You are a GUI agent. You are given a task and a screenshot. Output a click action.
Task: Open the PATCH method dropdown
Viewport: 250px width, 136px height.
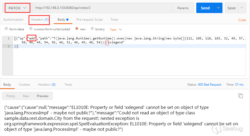coord(17,8)
